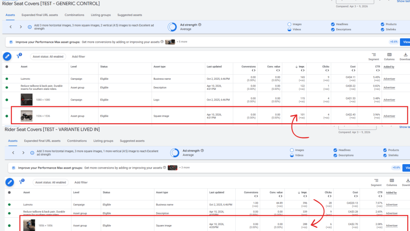Expand the CTR column arrows in GENERIC CONTROL
Viewport: 410px width, 231px height.
coord(378,70)
